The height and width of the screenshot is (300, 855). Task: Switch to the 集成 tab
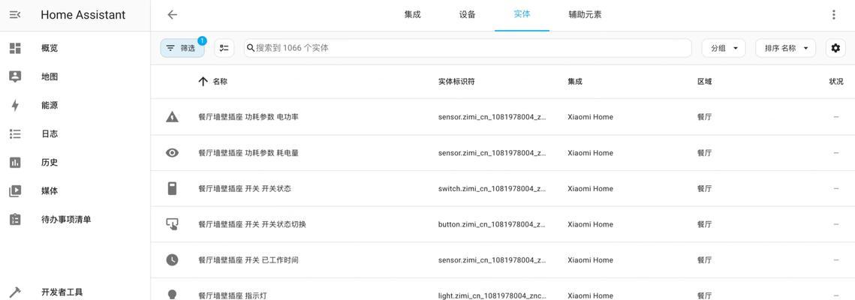pyautogui.click(x=412, y=15)
